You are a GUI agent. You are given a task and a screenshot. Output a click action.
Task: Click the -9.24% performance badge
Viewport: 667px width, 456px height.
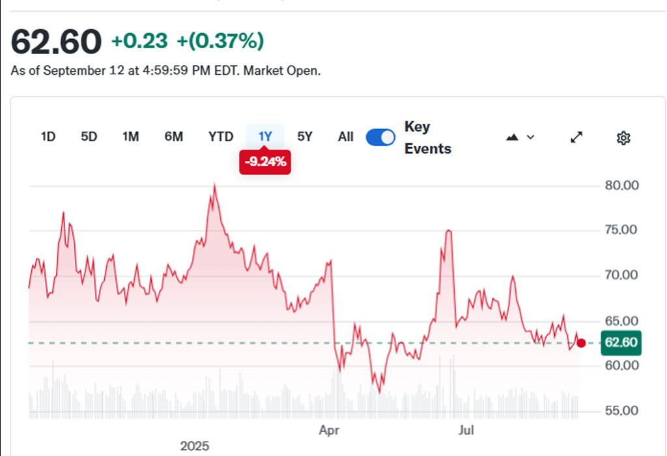[265, 162]
